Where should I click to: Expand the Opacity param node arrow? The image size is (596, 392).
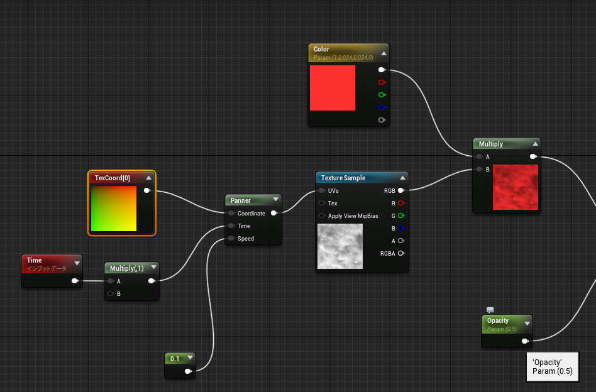tap(527, 324)
